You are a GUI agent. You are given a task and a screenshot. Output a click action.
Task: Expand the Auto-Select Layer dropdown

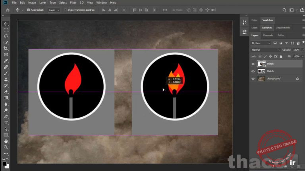(54, 9)
